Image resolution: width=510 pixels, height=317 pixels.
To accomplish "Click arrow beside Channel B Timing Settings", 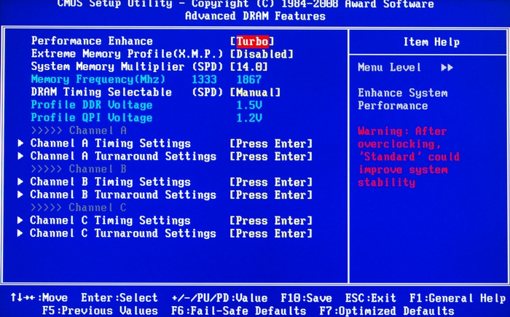I will click(x=20, y=182).
